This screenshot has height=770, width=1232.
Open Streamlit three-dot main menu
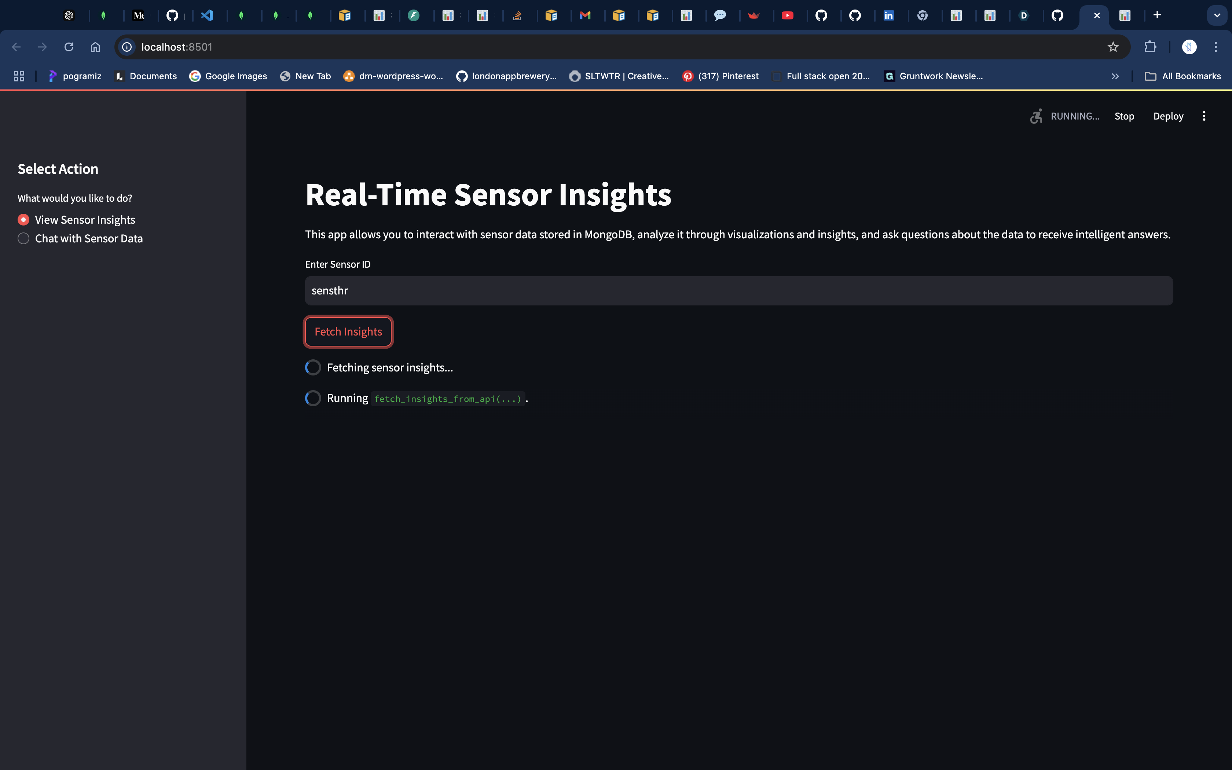(x=1204, y=116)
